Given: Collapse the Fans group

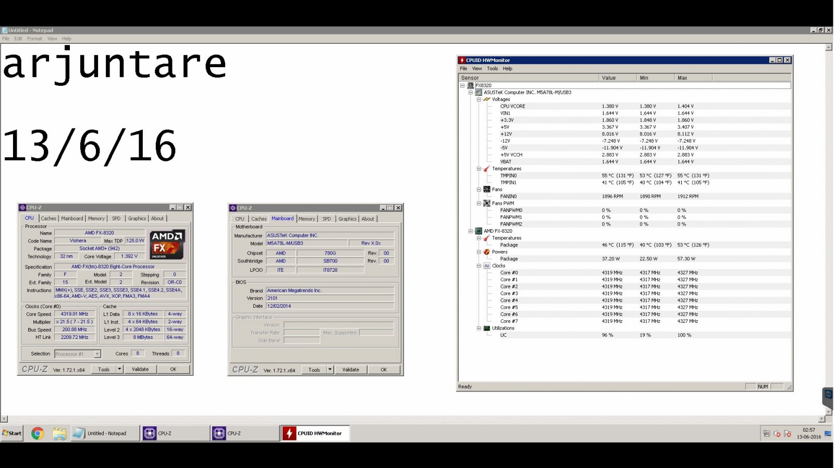Looking at the screenshot, I should tap(479, 189).
